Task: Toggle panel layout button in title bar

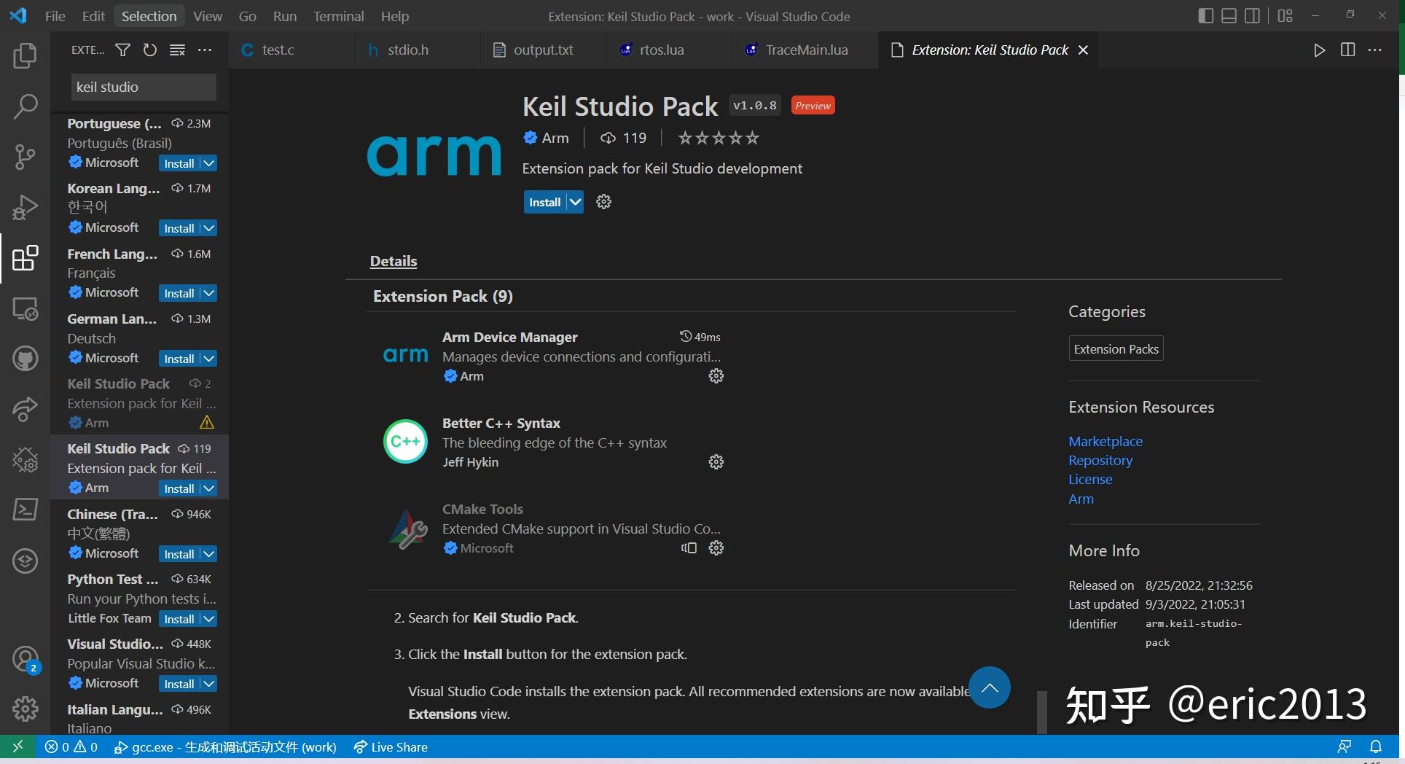Action: click(x=1229, y=16)
